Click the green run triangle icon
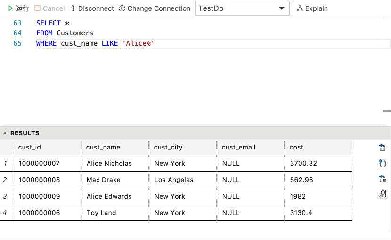391x240 pixels. (x=10, y=8)
